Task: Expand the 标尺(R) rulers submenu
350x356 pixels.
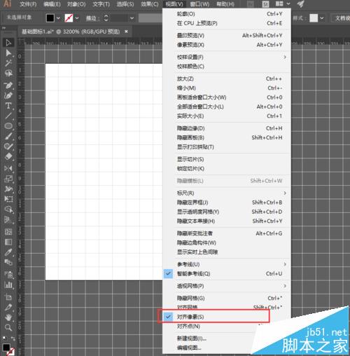Action: point(227,193)
